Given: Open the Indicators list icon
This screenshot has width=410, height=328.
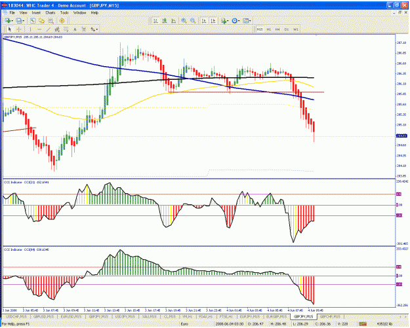Looking at the screenshot, I should [224, 20].
